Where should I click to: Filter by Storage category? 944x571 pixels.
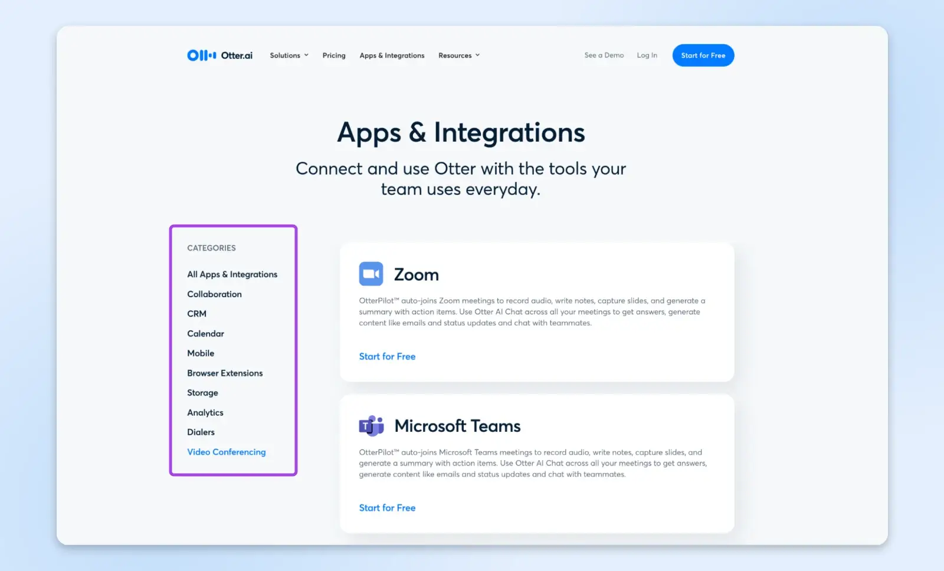point(203,393)
